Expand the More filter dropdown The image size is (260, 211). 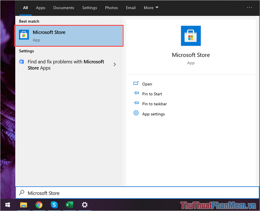pyautogui.click(x=151, y=8)
